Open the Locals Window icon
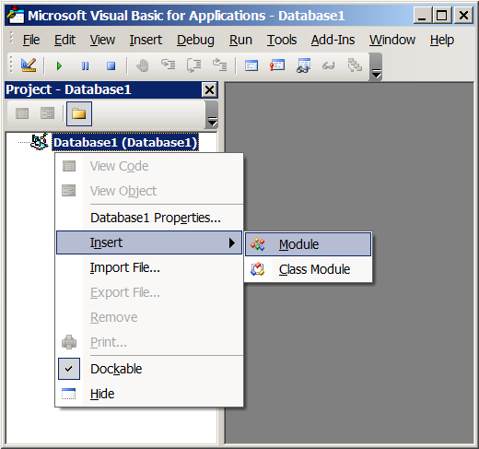This screenshot has width=479, height=449. click(x=251, y=65)
